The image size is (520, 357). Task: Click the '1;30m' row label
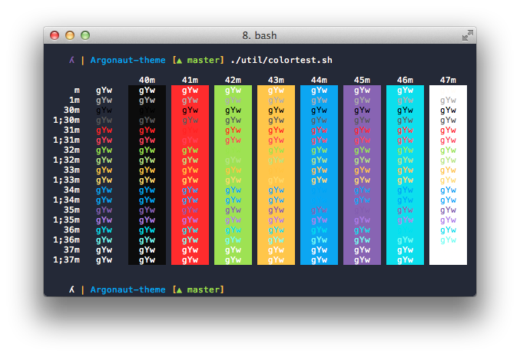click(66, 120)
